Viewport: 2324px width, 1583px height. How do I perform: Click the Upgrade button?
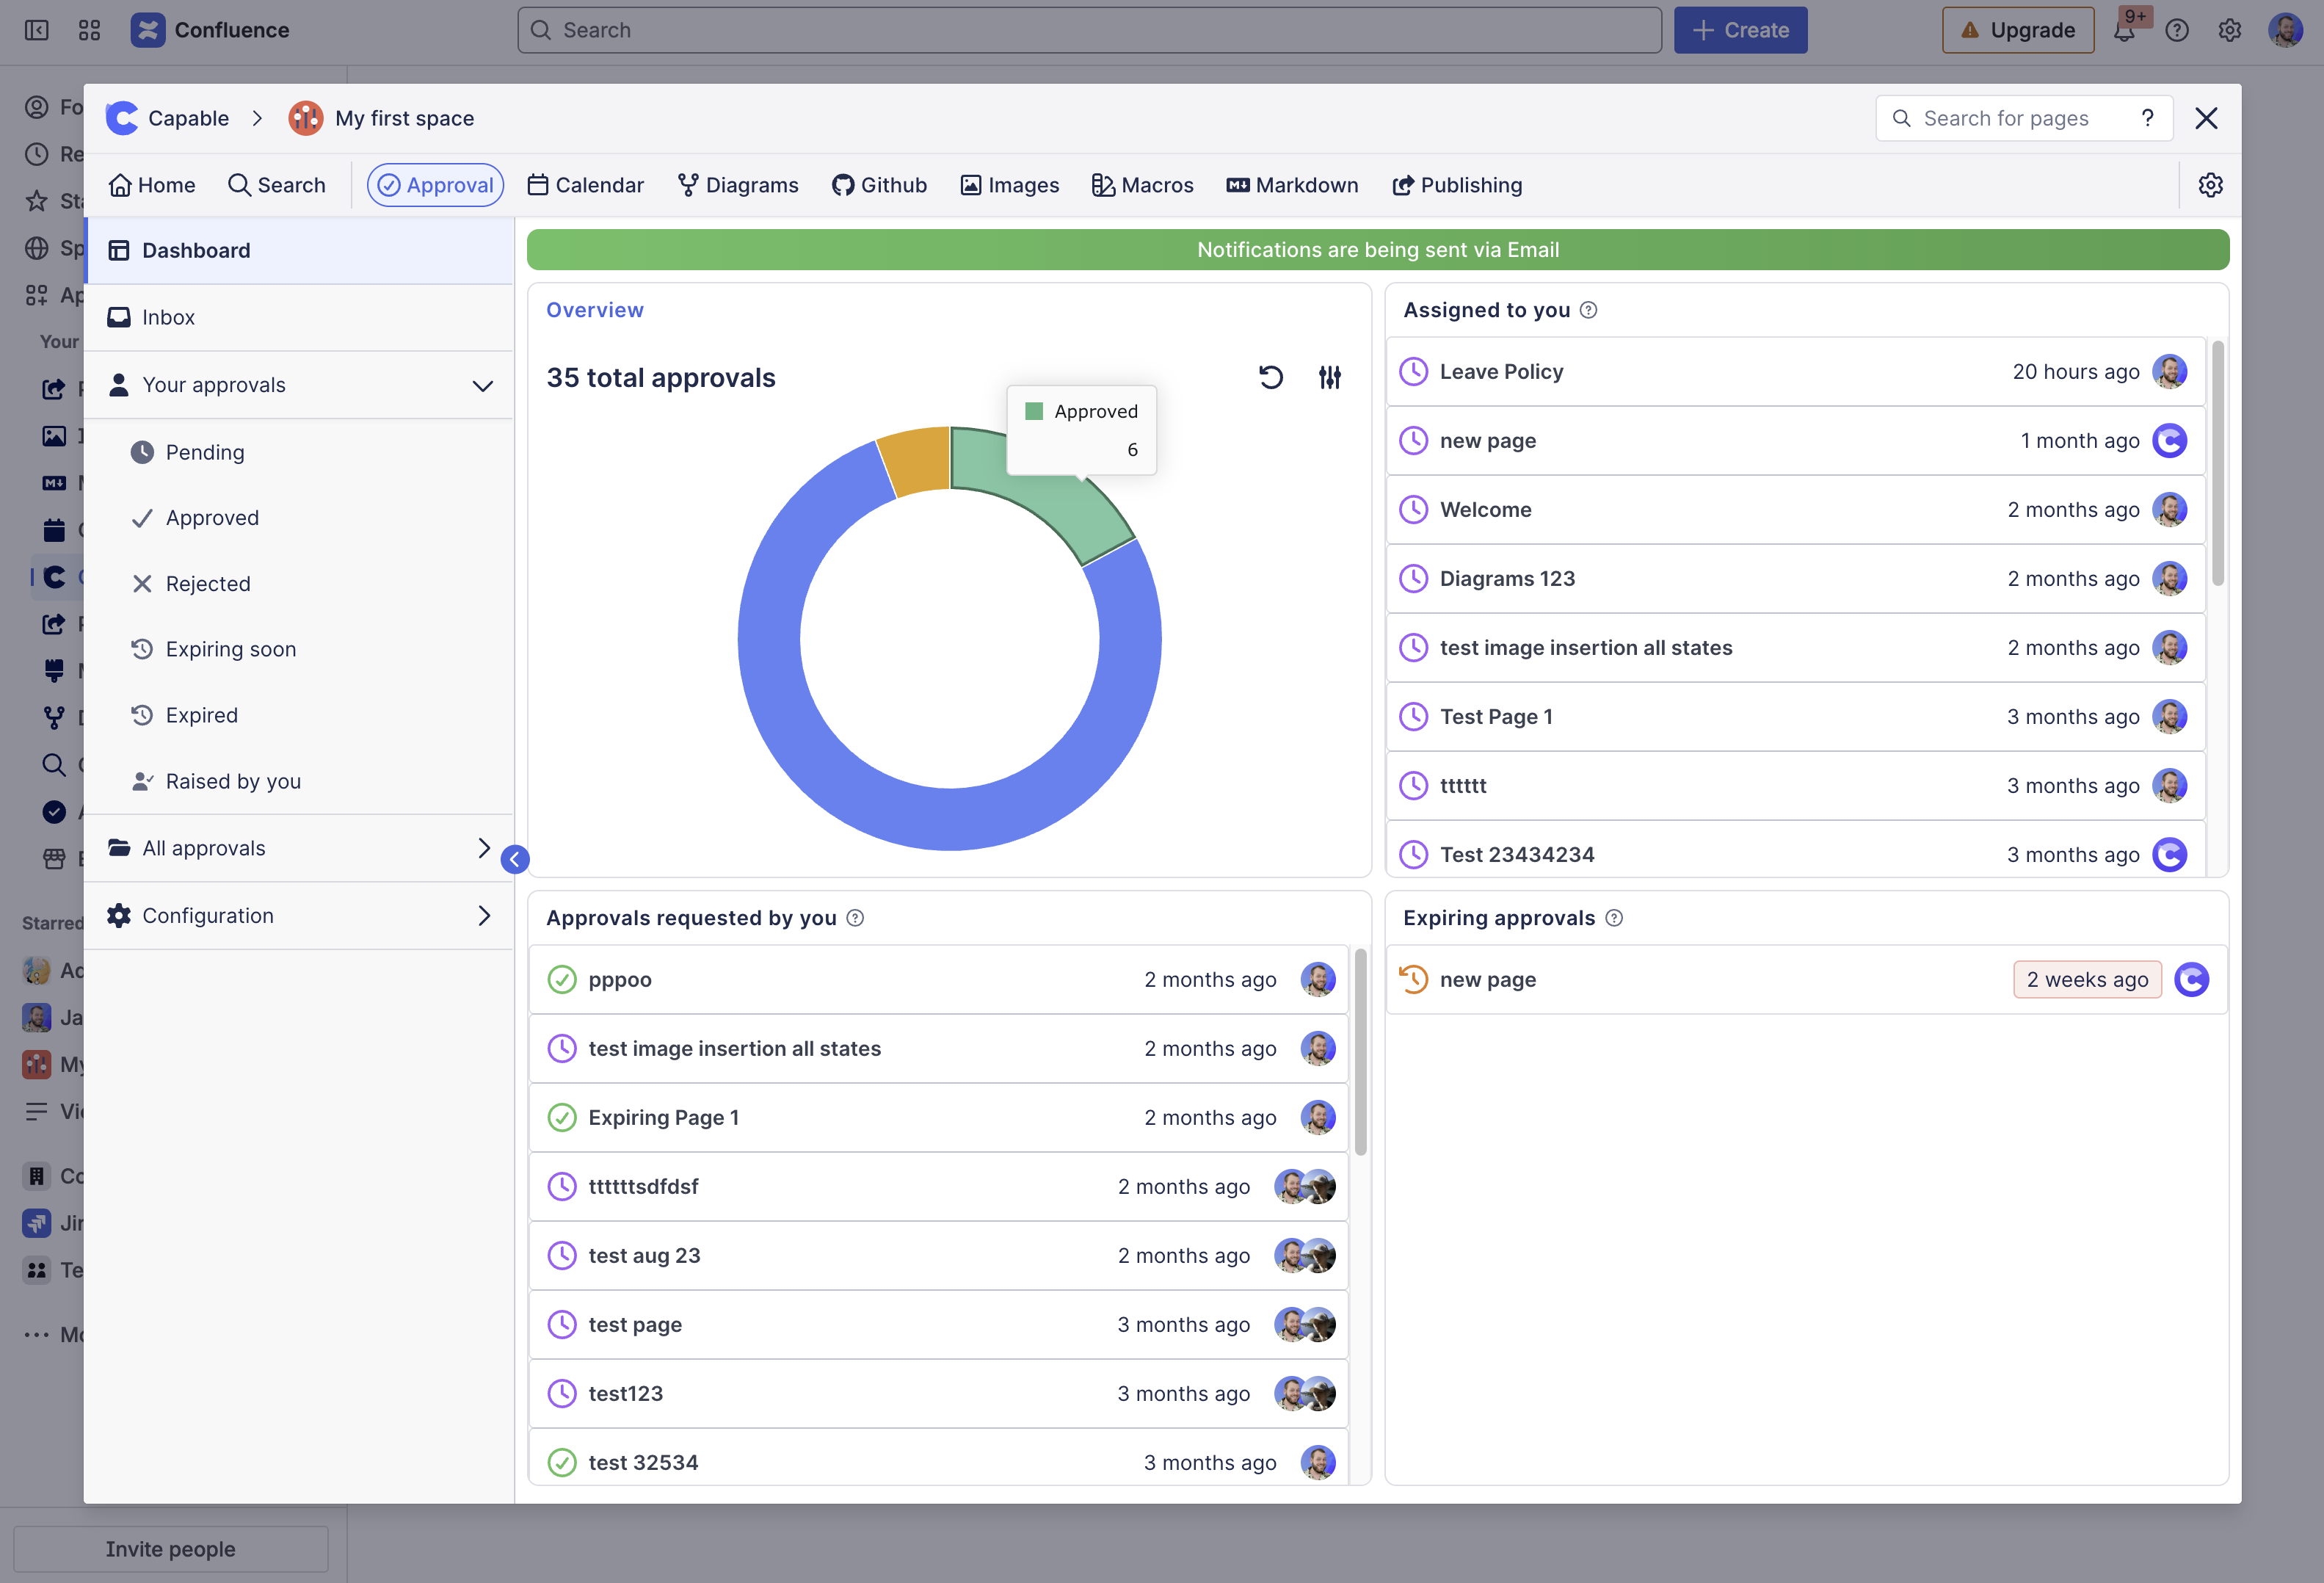tap(2018, 30)
